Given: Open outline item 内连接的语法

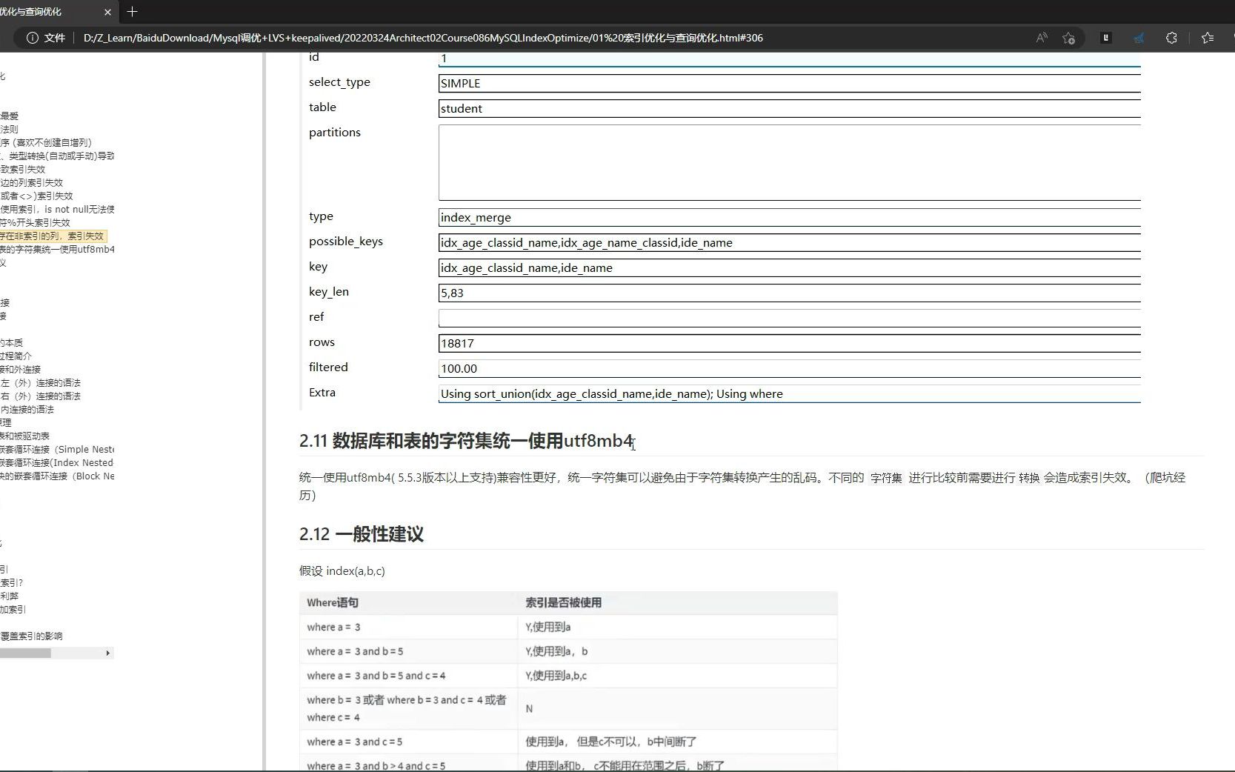Looking at the screenshot, I should tap(27, 410).
